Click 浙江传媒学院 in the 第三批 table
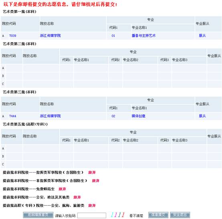The height and width of the screenshot is (219, 222). 50,116
